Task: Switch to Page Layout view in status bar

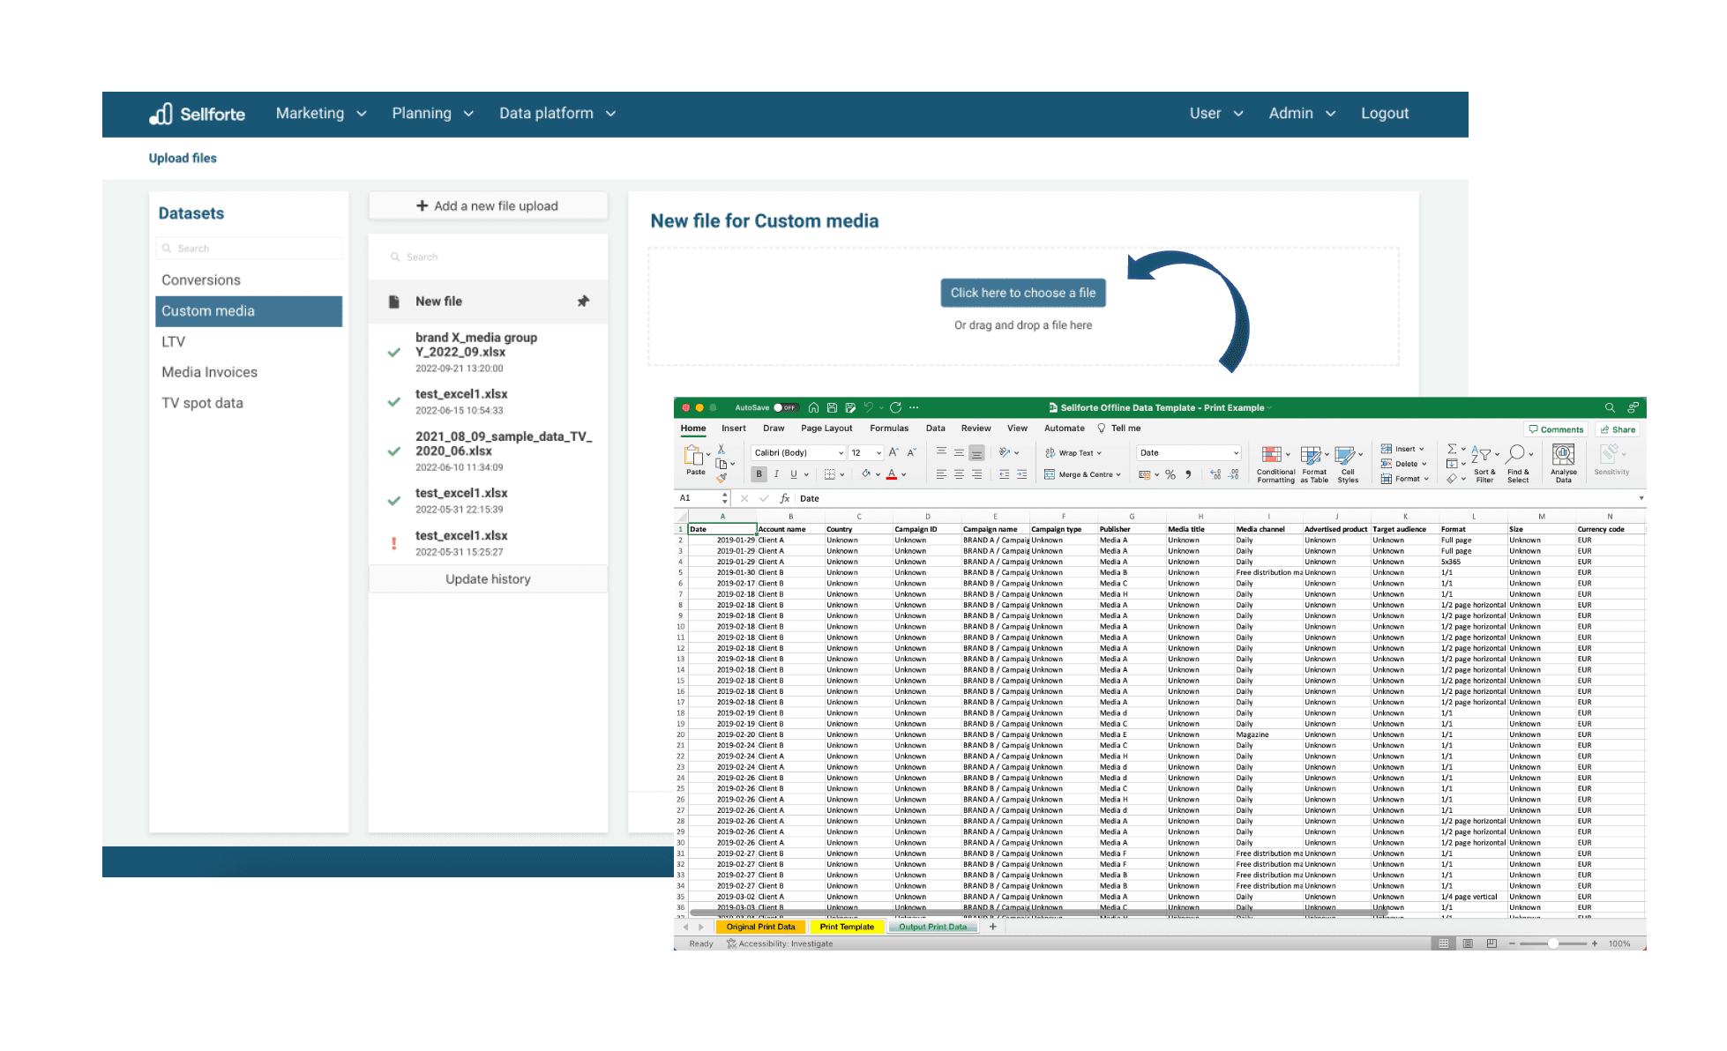Action: pyautogui.click(x=1468, y=943)
